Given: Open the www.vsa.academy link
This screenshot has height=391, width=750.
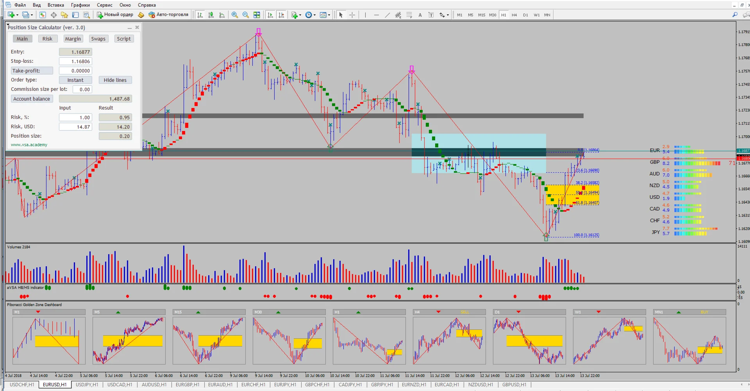Looking at the screenshot, I should point(29,145).
